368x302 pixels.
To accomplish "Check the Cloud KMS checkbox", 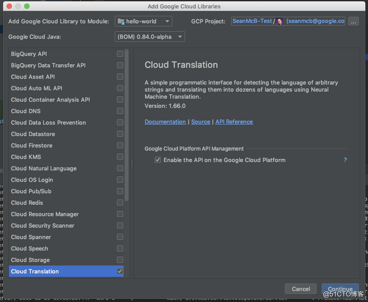I will [120, 157].
